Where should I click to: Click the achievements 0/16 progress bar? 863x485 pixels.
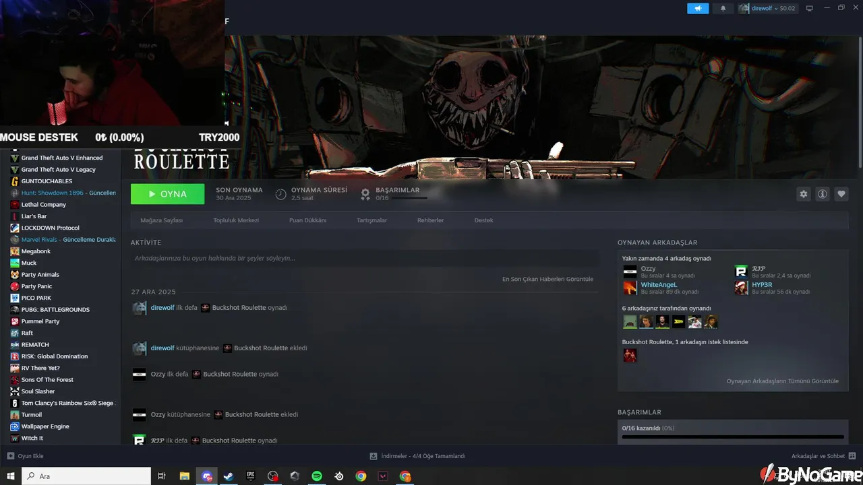[733, 437]
